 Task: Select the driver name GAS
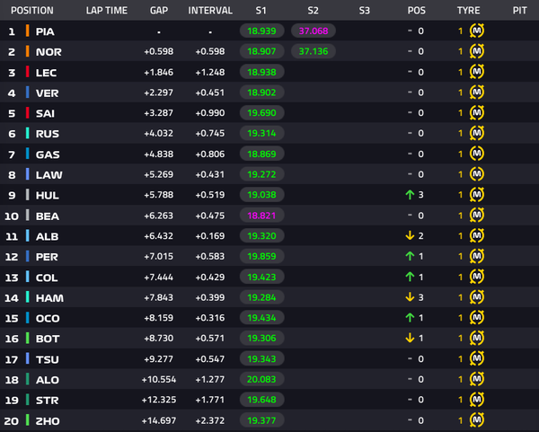48,154
